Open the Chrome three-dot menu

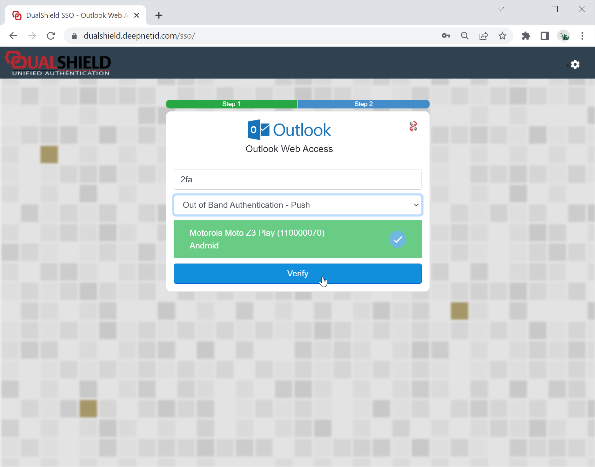tap(582, 36)
